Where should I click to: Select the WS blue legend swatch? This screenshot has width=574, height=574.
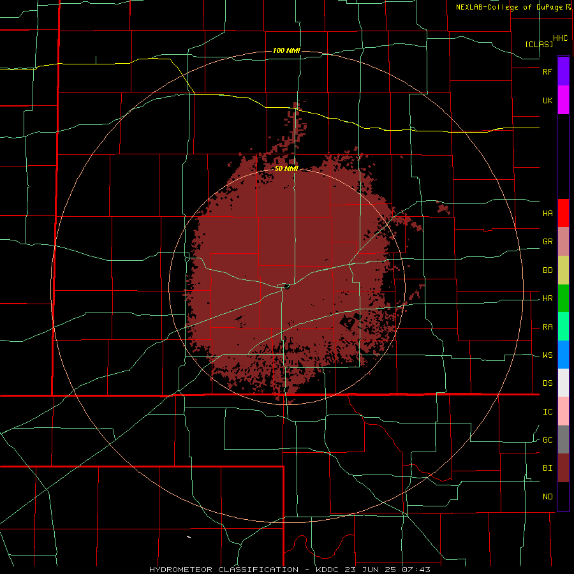pyautogui.click(x=563, y=355)
